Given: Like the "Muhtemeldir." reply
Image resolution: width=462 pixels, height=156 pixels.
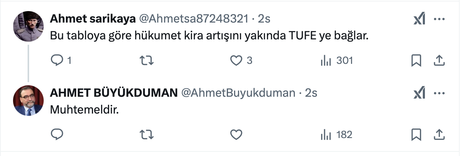Looking at the screenshot, I should tap(236, 135).
